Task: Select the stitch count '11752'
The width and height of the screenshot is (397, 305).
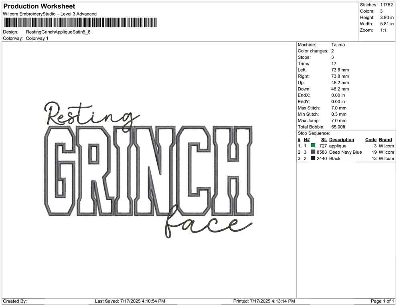Action: click(387, 5)
